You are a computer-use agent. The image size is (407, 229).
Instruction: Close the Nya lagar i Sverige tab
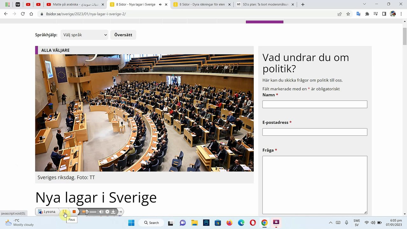pos(166,4)
